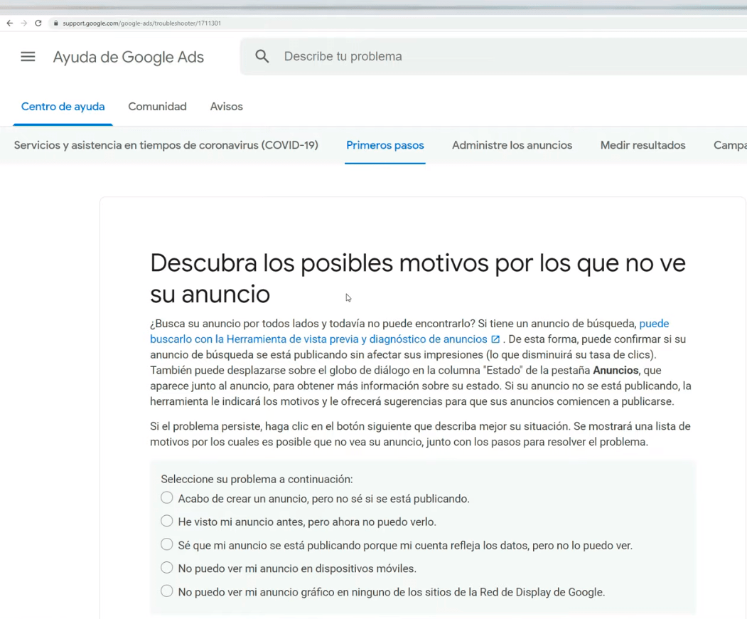Open the Primeros pasos tab
Screen dimensions: 747x619
point(385,145)
